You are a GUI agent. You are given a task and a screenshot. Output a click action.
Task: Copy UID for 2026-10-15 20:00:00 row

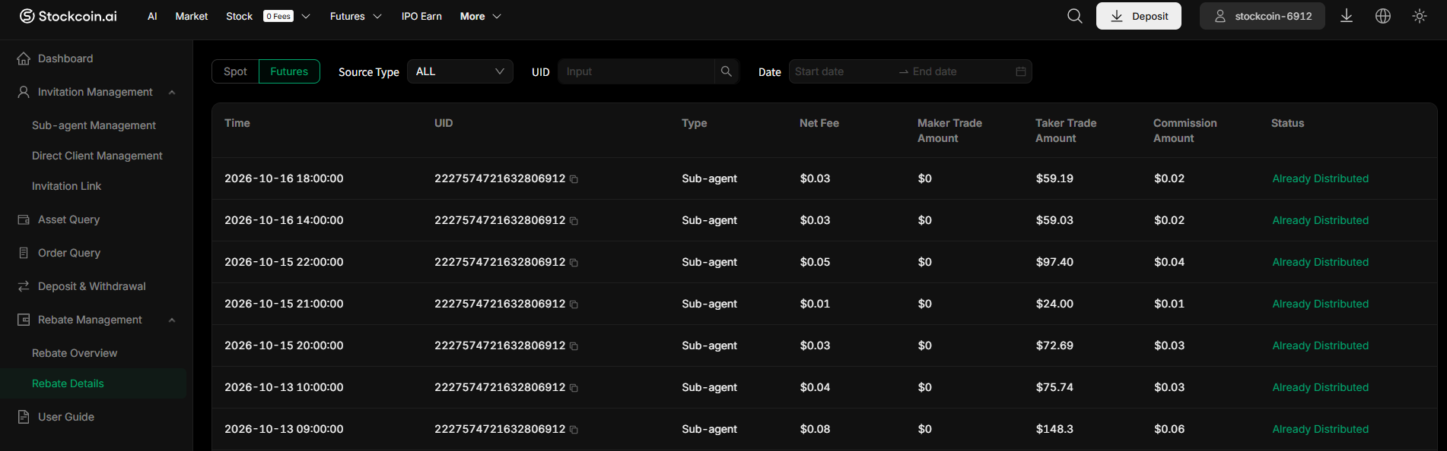tap(574, 346)
